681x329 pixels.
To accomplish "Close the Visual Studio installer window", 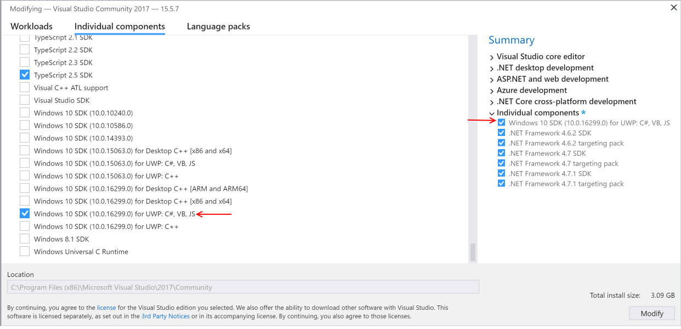I will [673, 8].
